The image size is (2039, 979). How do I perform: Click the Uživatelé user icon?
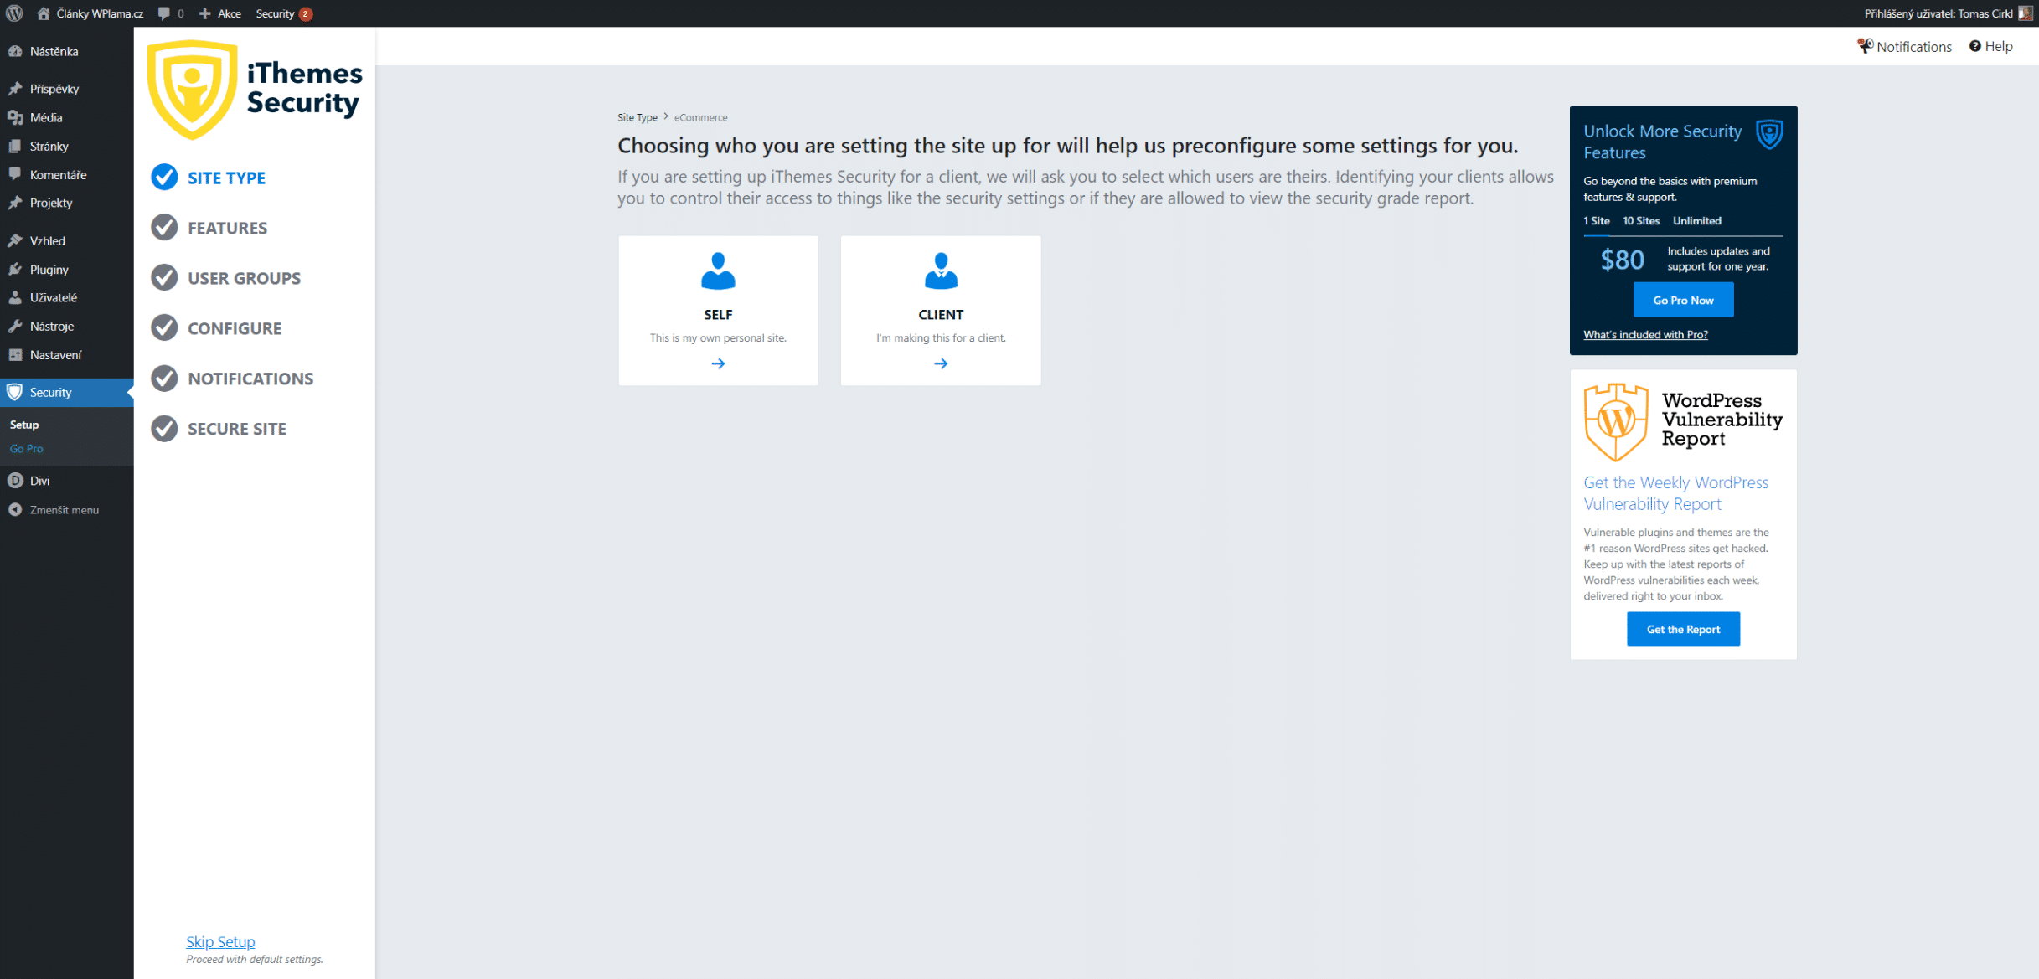pyautogui.click(x=15, y=297)
